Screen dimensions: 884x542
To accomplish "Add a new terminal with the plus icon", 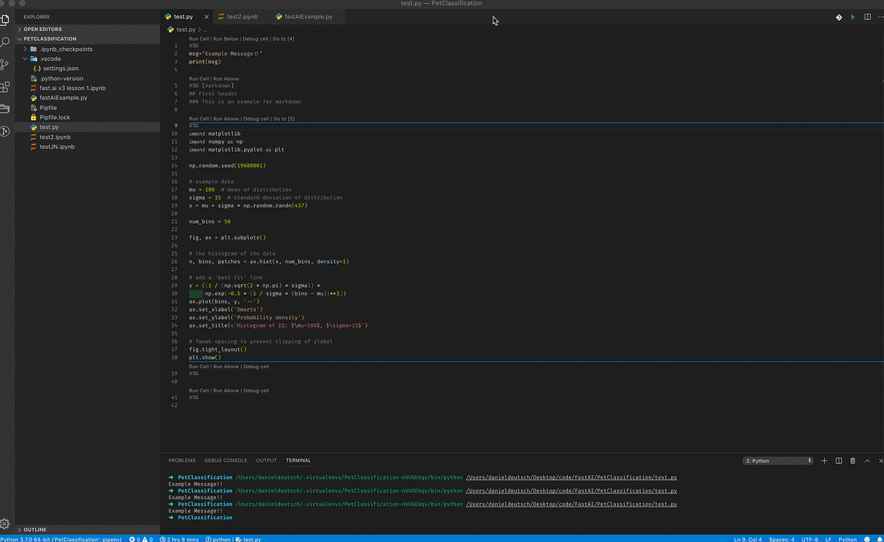I will 824,460.
